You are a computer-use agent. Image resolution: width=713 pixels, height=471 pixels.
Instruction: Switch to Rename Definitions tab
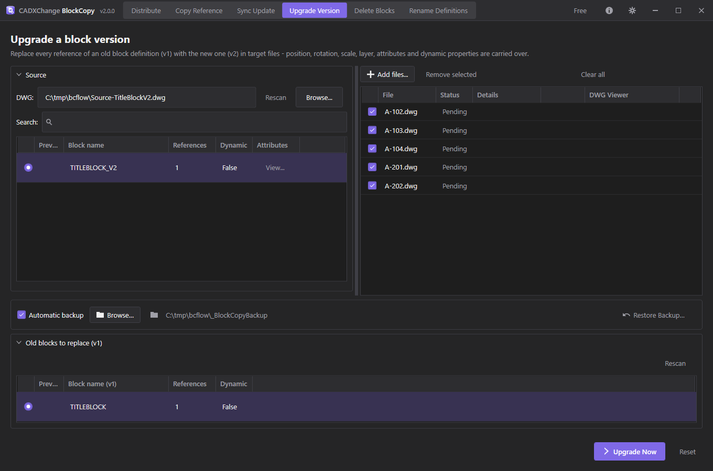click(x=438, y=10)
